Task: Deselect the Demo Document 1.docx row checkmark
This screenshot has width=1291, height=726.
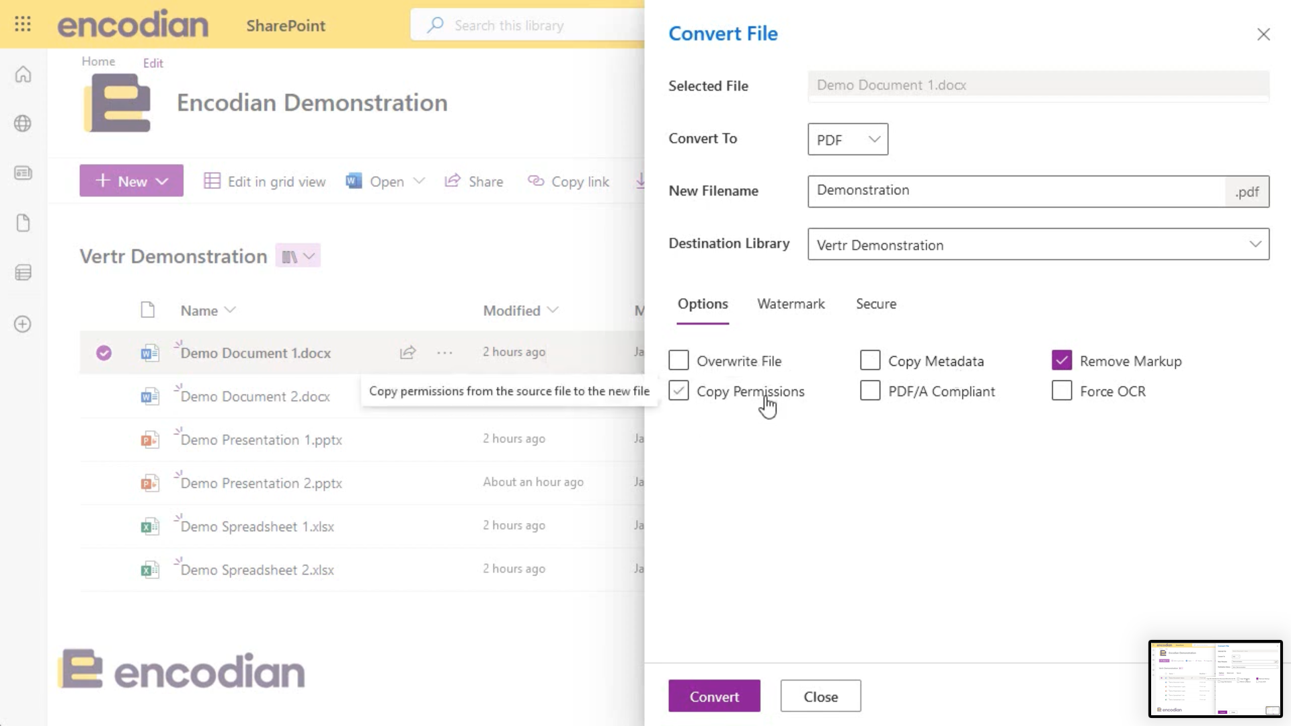Action: click(x=104, y=352)
